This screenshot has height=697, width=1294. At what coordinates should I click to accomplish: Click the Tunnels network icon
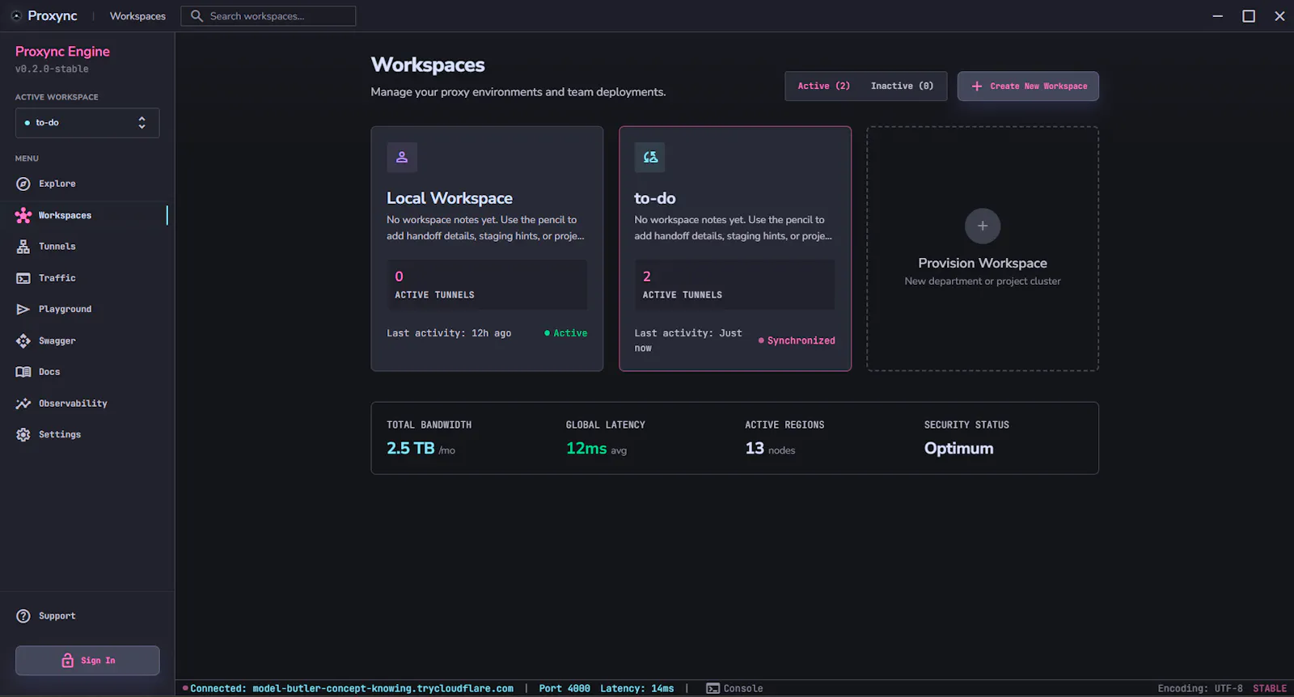point(23,247)
